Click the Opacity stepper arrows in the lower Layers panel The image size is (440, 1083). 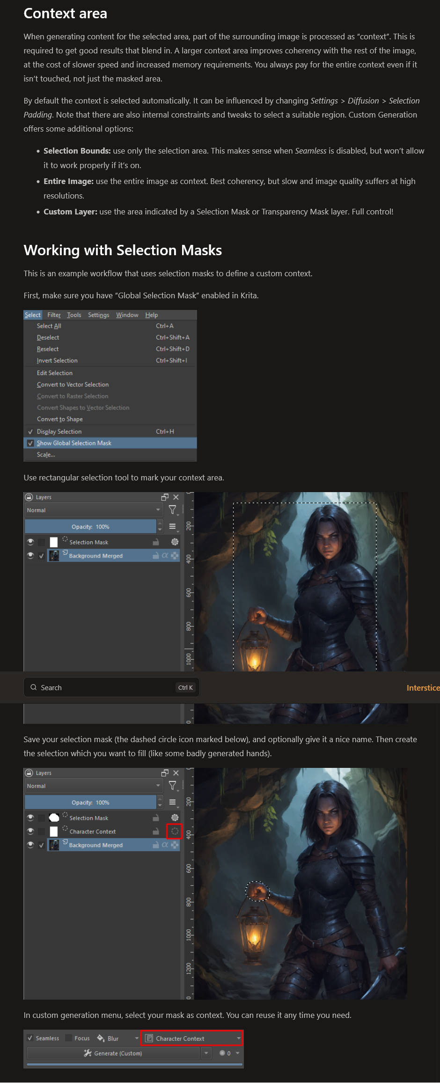pos(160,803)
